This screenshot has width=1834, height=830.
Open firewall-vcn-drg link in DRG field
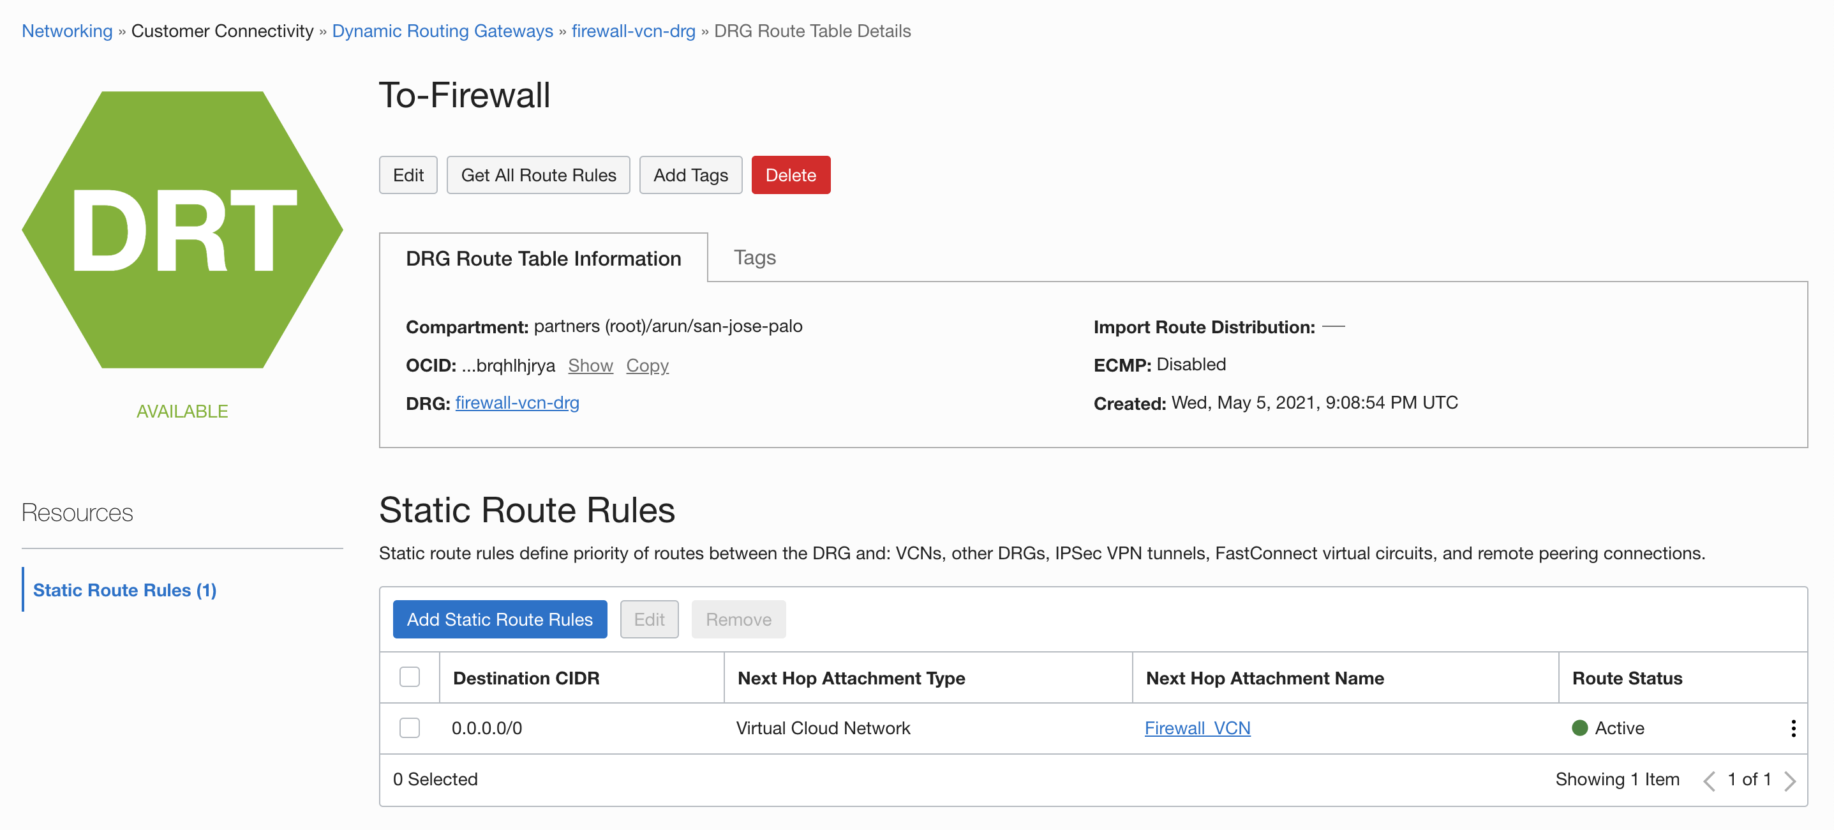pos(517,404)
